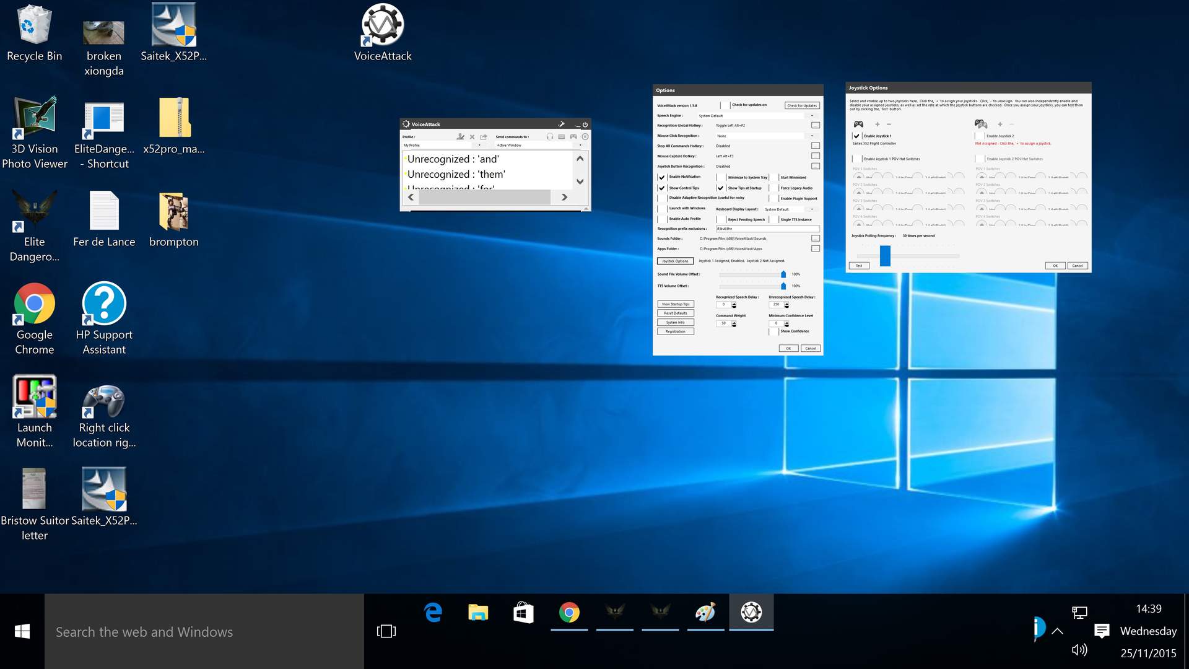
Task: Launch Microsoft Edge from the taskbar
Action: point(433,613)
